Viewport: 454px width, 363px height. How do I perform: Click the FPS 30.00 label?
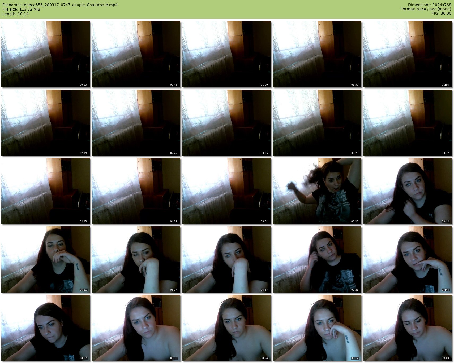(x=441, y=13)
